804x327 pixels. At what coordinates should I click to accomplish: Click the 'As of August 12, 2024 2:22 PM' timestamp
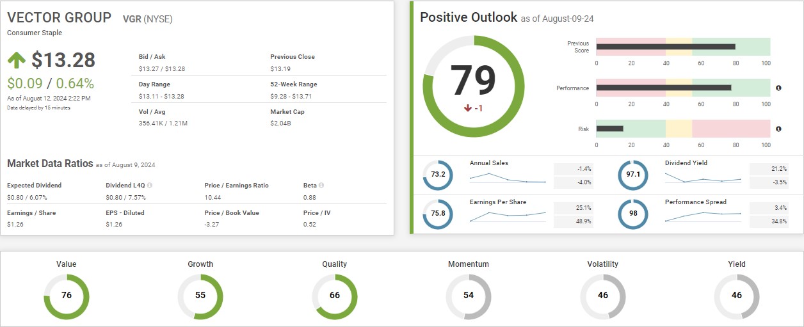49,99
